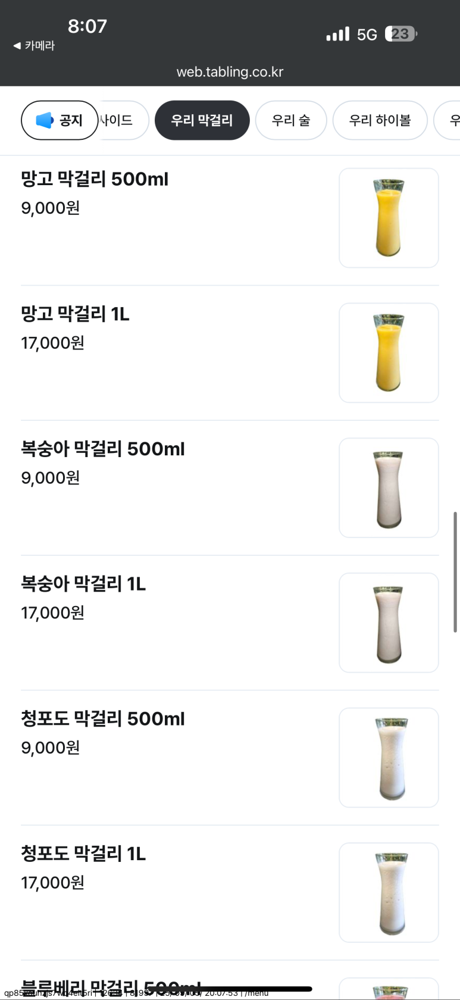Tap the battery indicator in status bar
Image resolution: width=460 pixels, height=1000 pixels.
click(x=400, y=34)
